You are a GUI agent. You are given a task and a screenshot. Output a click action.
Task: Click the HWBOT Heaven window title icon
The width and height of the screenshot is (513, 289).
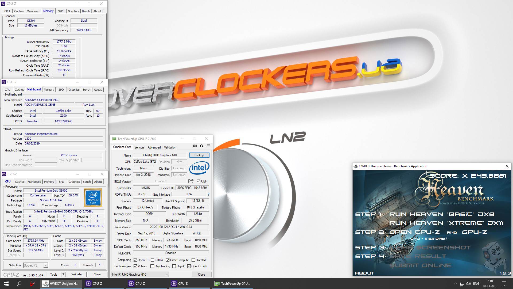tap(356, 166)
